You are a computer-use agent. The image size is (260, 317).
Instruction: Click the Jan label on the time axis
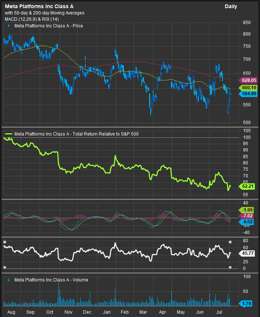pos(107,312)
